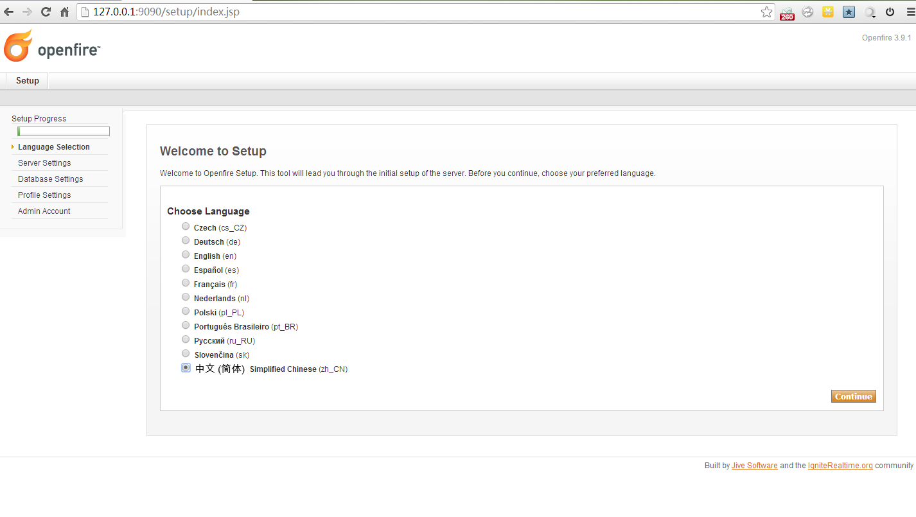This screenshot has width=916, height=517.
Task: Open the round gray extension dropdown
Action: click(869, 12)
